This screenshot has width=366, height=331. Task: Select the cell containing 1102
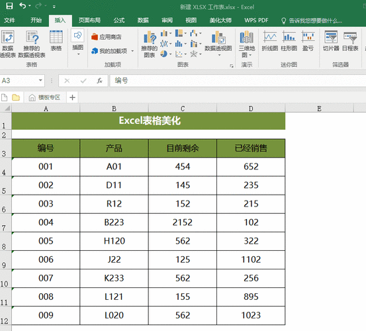(x=251, y=260)
